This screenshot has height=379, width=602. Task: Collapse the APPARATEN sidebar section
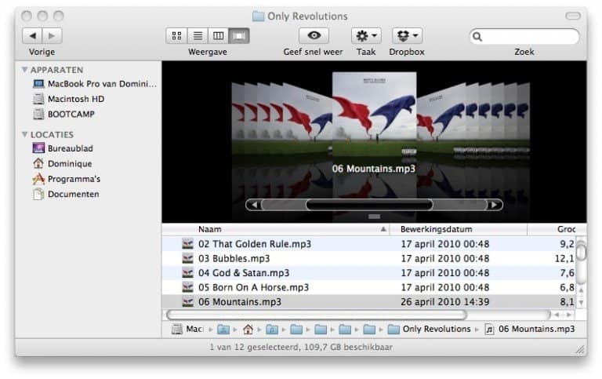[x=24, y=70]
